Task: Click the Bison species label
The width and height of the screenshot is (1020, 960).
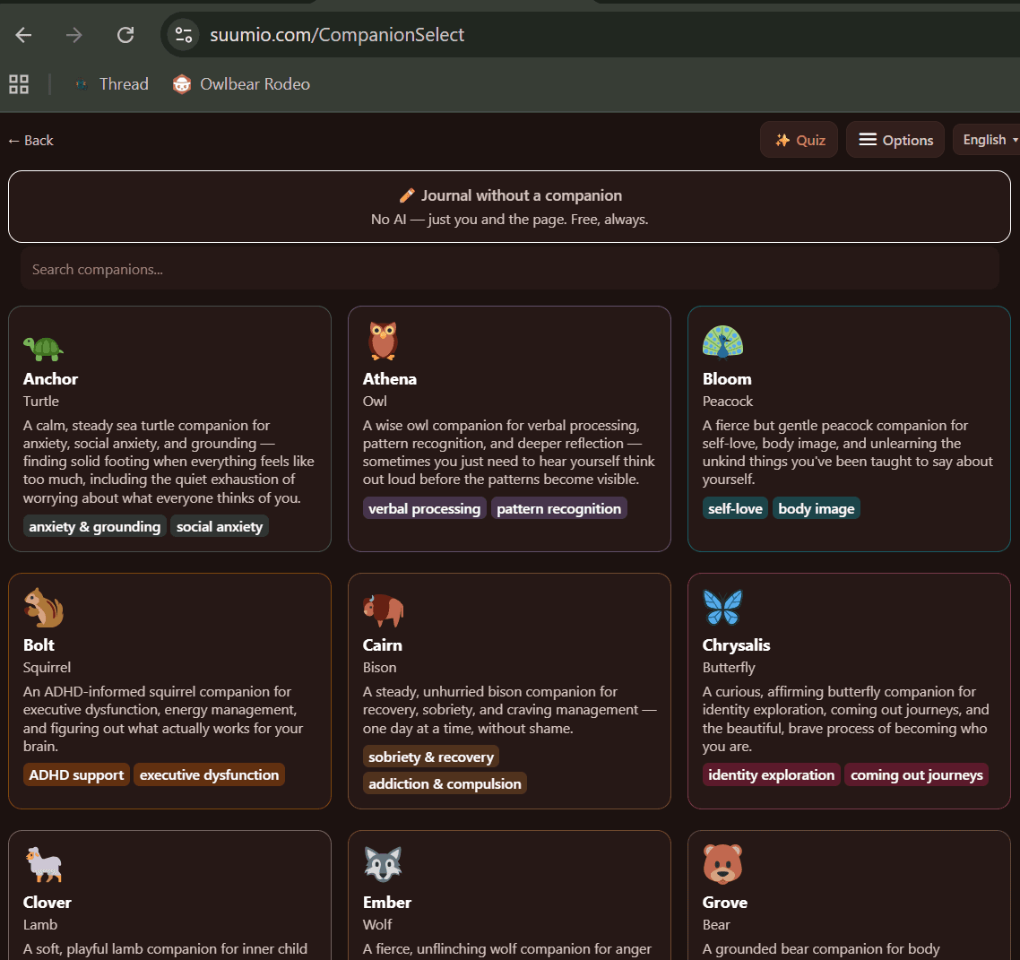Action: pyautogui.click(x=380, y=667)
